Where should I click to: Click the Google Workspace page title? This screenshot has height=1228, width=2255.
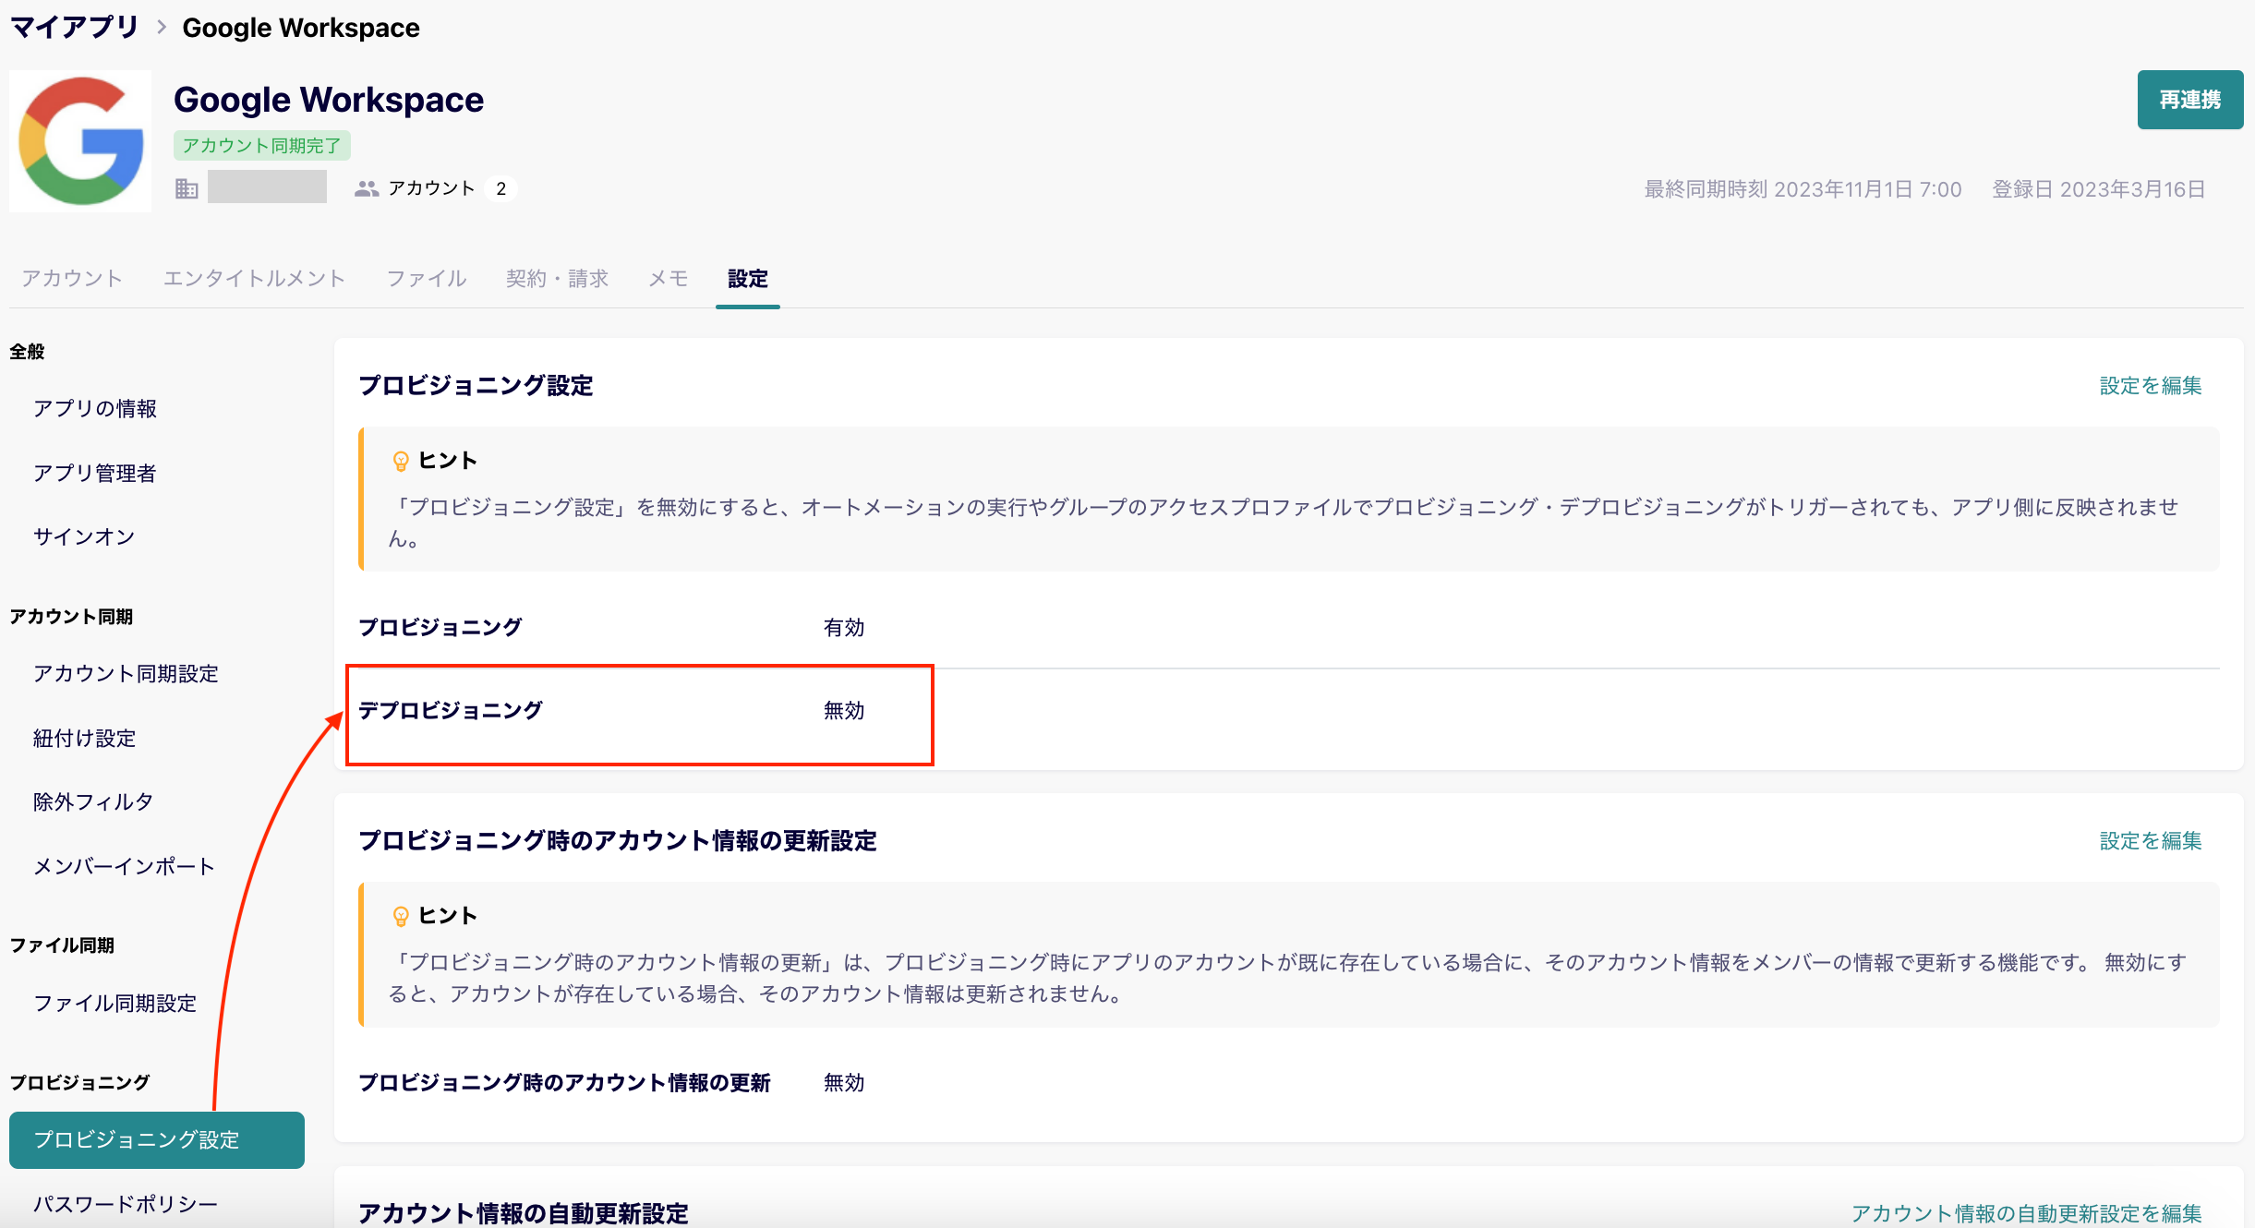click(x=329, y=99)
